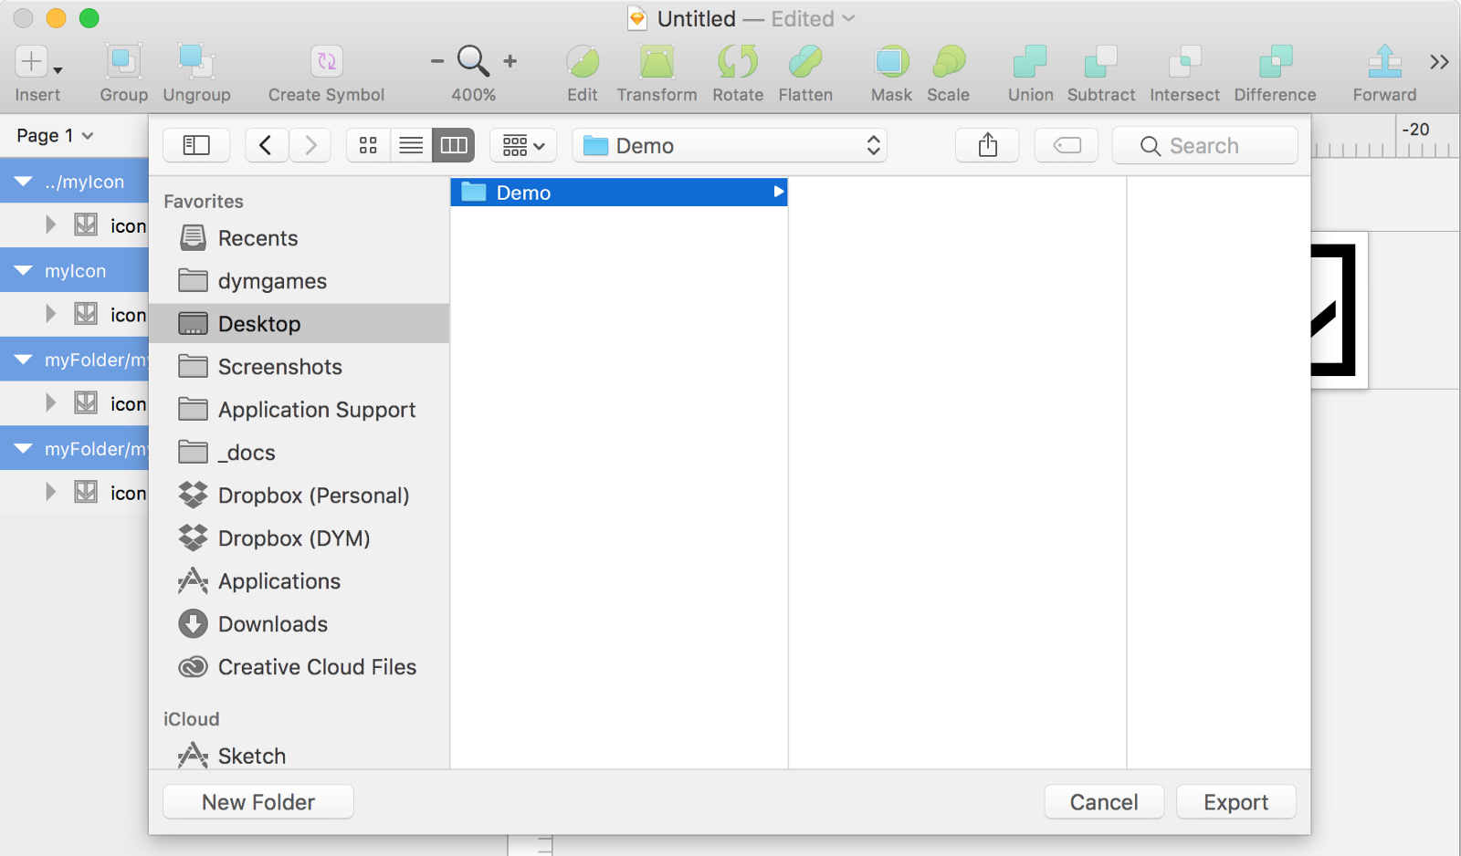This screenshot has width=1461, height=856.
Task: Click the Flatten icon
Action: click(x=804, y=62)
